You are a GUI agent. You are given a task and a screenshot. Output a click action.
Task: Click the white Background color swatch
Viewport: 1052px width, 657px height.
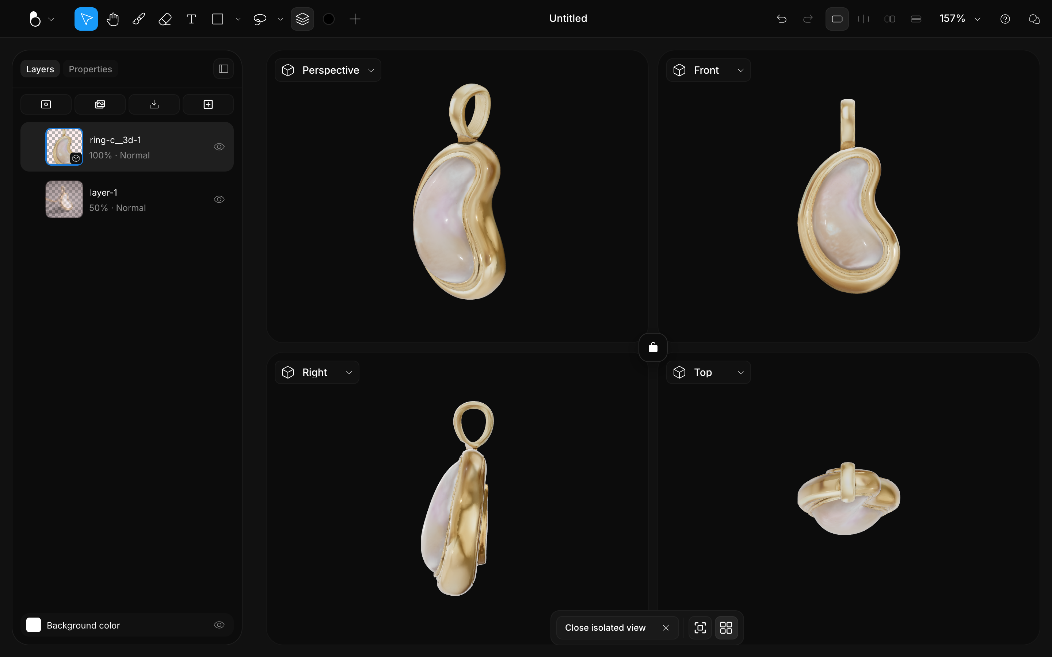tap(34, 625)
